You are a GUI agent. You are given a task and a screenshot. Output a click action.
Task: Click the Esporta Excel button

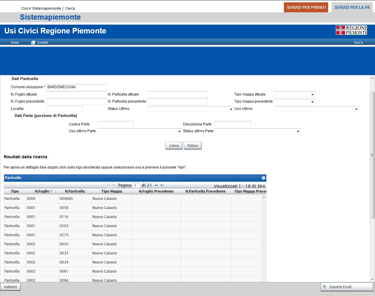(347, 287)
